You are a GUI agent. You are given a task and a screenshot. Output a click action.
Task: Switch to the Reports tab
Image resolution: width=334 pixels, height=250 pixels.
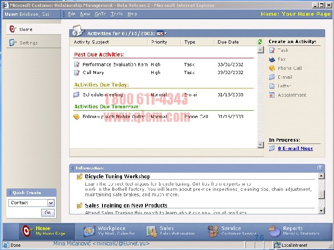coord(294,231)
